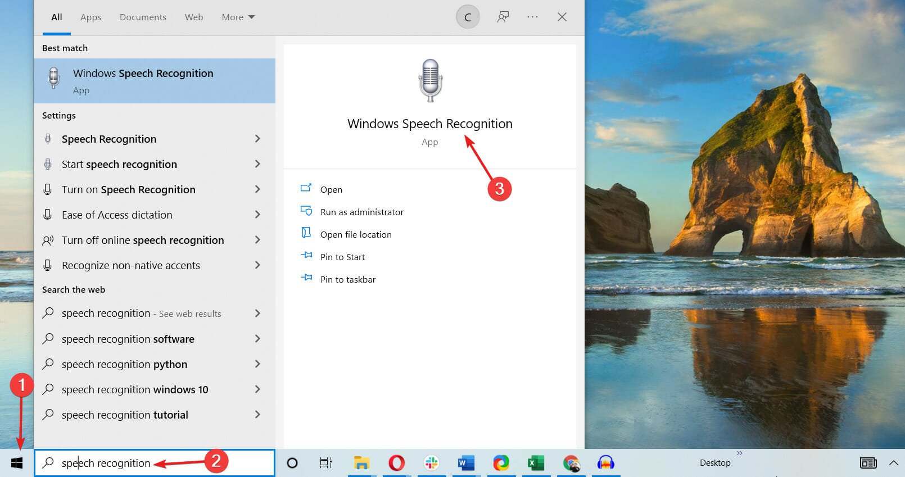Screen dimensions: 905x477
Task: Search web for speech recognition windows 10
Action: click(155, 389)
